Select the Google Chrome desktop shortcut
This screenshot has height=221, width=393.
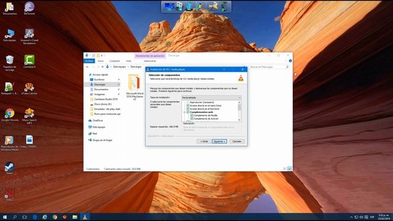coord(10,115)
